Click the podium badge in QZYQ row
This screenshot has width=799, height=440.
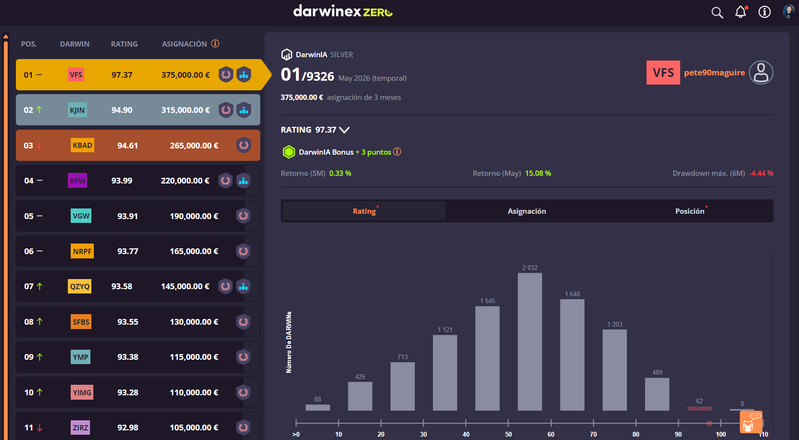[243, 286]
